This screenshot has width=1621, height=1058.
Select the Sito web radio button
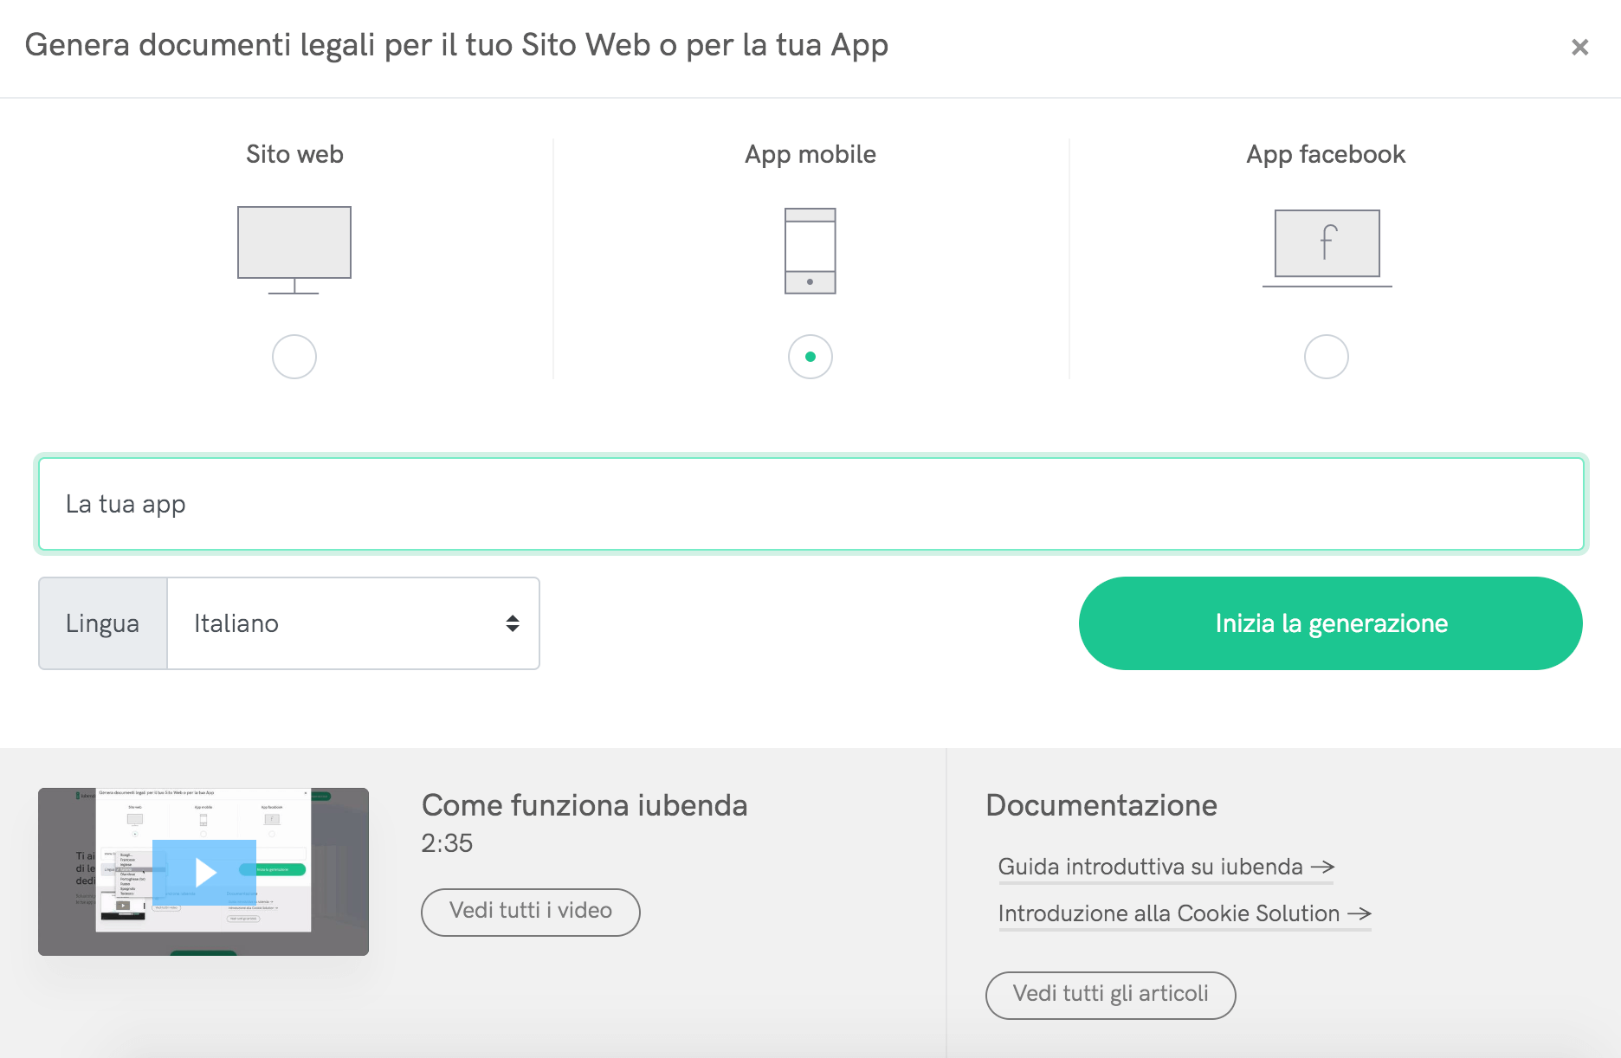(x=294, y=356)
